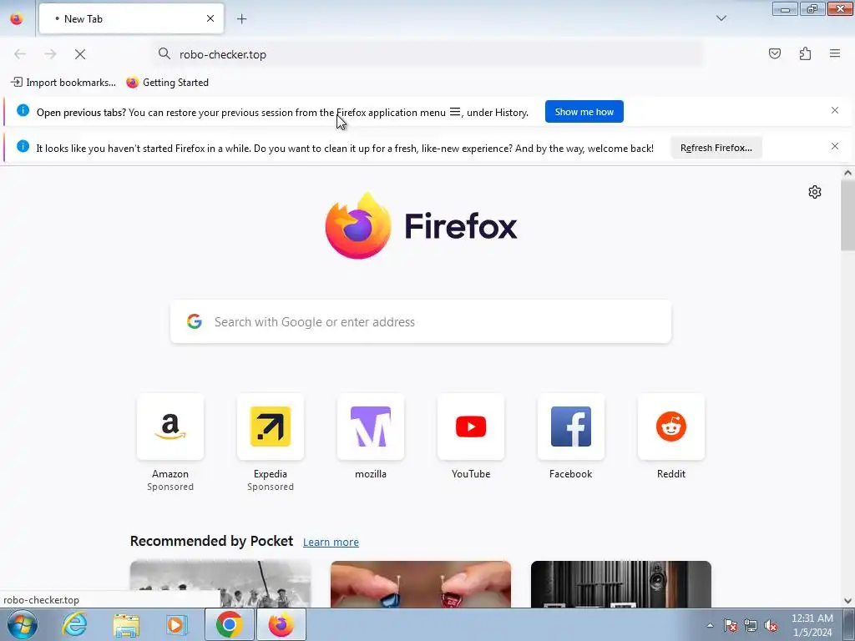Click the Google G icon in search box
Image resolution: width=855 pixels, height=641 pixels.
tap(194, 321)
